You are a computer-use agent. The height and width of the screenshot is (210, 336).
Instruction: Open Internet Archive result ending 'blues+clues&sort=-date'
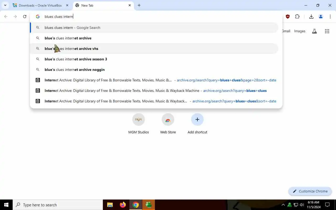pos(154,101)
